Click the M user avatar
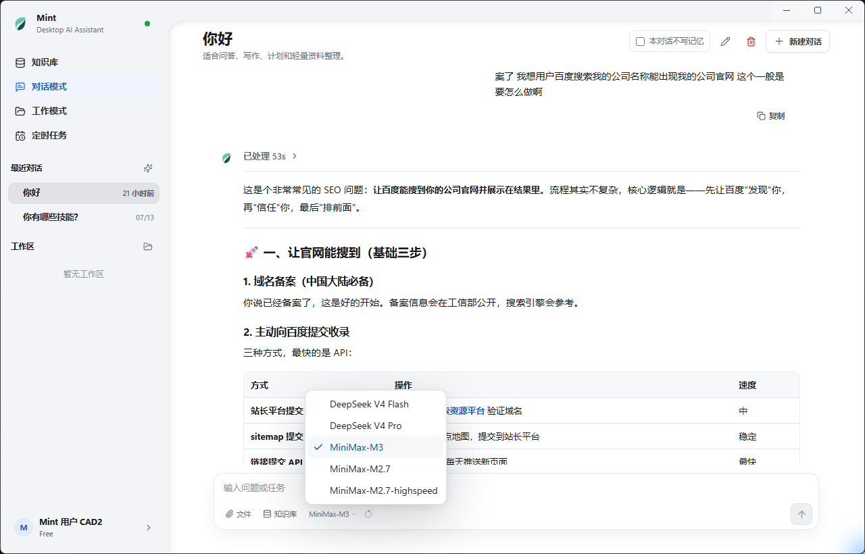Viewport: 865px width, 554px height. tap(24, 528)
